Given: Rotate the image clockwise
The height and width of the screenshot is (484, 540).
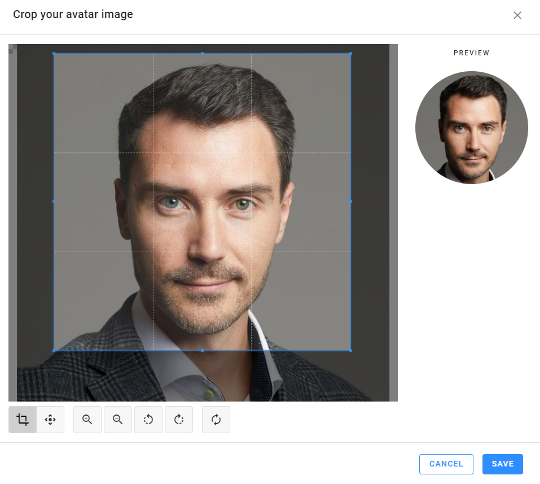Looking at the screenshot, I should click(179, 420).
